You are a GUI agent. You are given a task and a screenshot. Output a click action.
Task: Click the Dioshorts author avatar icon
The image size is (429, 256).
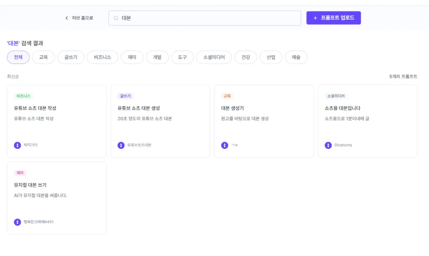pos(328,145)
